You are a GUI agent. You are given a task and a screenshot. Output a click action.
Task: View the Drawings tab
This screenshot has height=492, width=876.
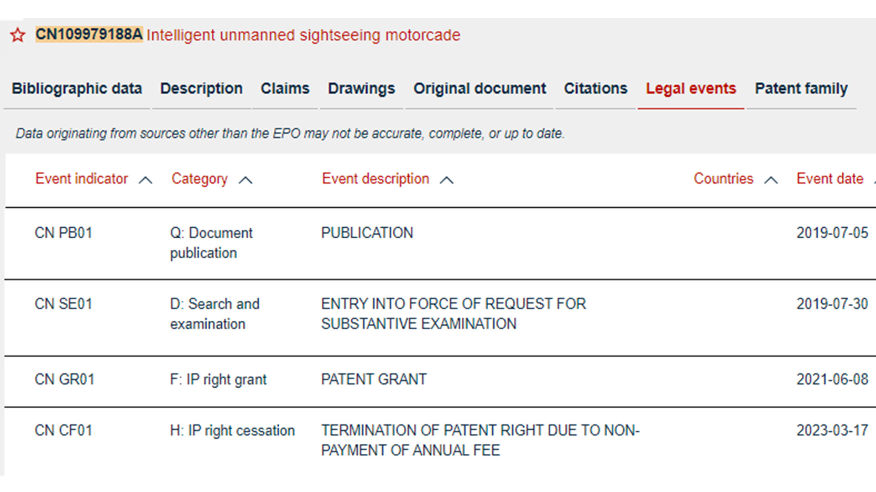361,88
